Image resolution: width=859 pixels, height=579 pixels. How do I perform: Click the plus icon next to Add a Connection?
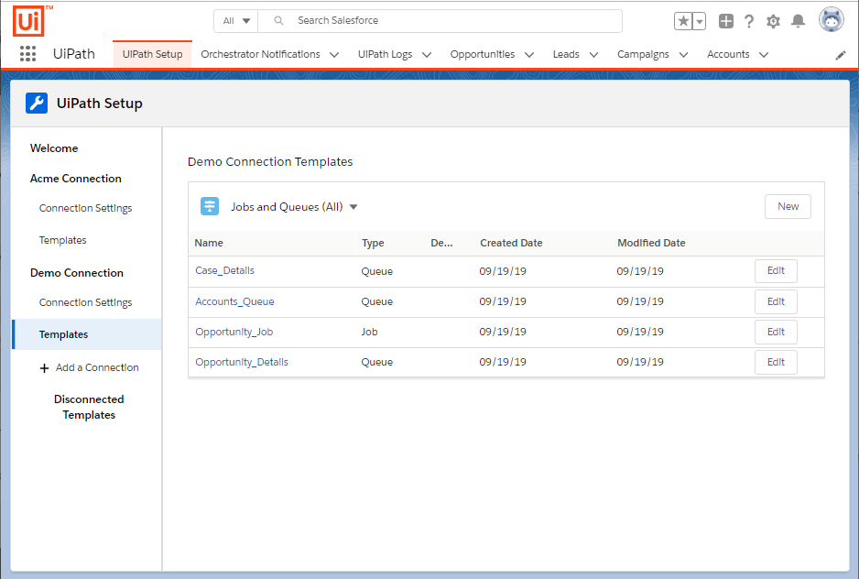click(44, 367)
